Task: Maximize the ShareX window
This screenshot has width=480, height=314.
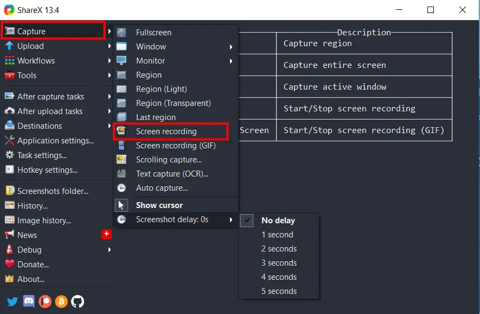Action: pos(431,10)
